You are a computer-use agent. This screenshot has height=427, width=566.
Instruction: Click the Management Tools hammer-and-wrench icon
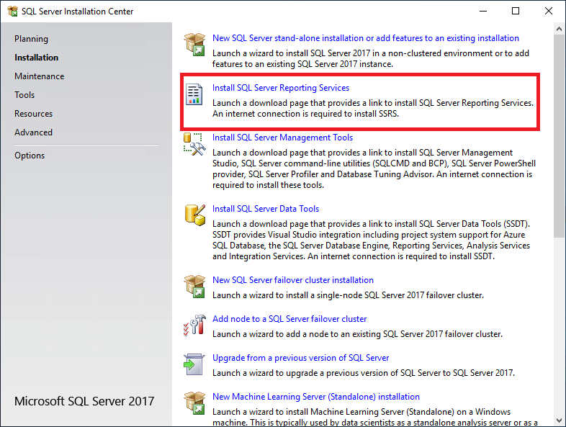click(x=194, y=144)
